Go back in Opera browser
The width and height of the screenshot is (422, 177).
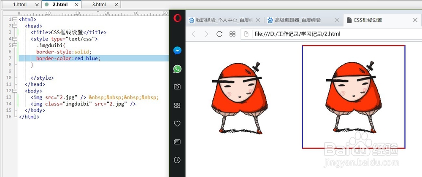pos(193,34)
